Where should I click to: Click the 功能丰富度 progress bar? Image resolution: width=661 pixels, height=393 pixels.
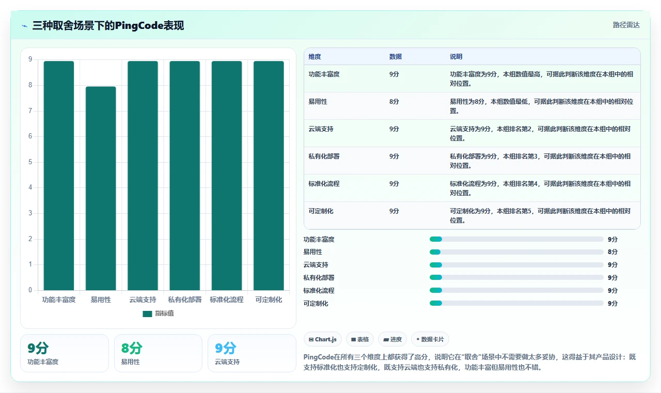(x=516, y=239)
